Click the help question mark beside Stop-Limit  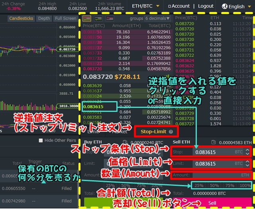pos(171,131)
